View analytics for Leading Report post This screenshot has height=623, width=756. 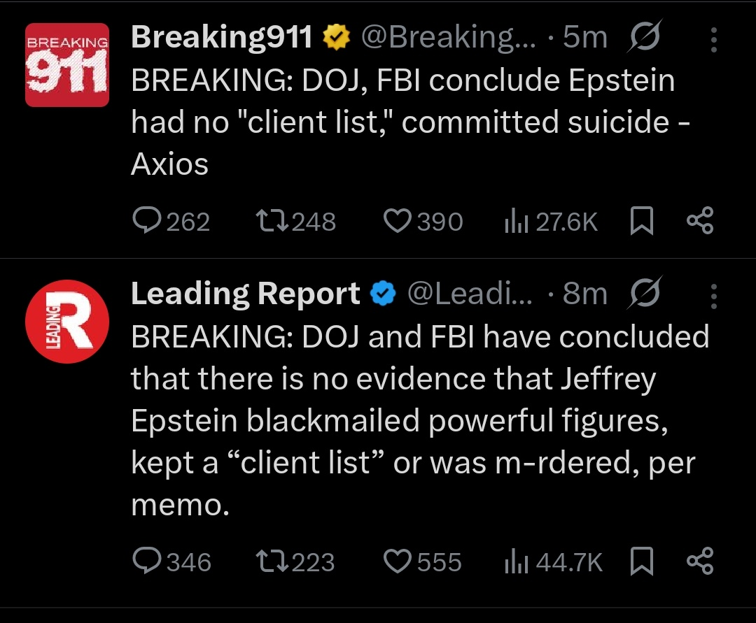click(x=515, y=562)
